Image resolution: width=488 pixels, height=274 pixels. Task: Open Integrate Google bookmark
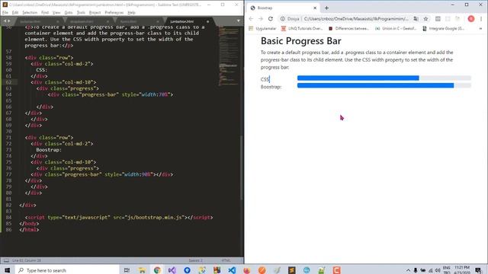[x=443, y=28]
